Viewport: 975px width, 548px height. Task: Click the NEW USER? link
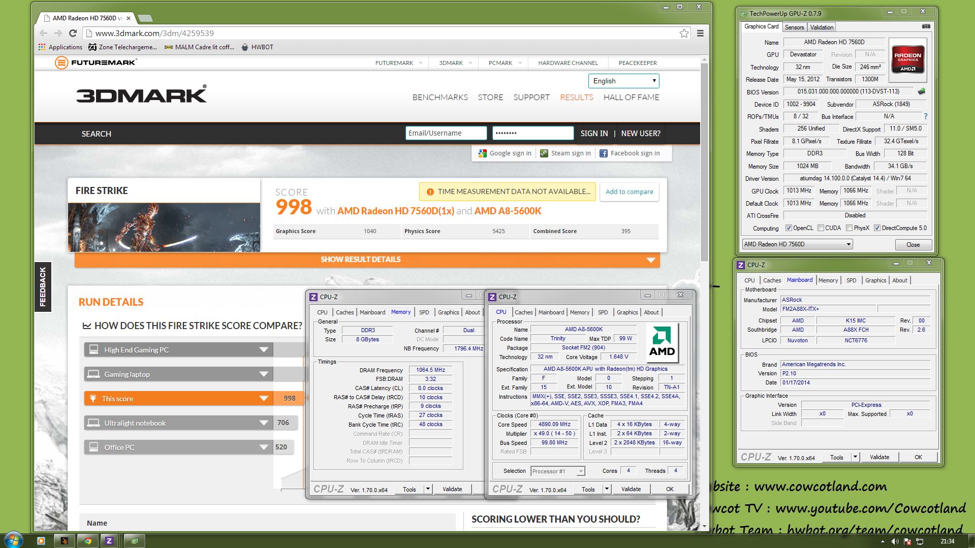click(641, 133)
